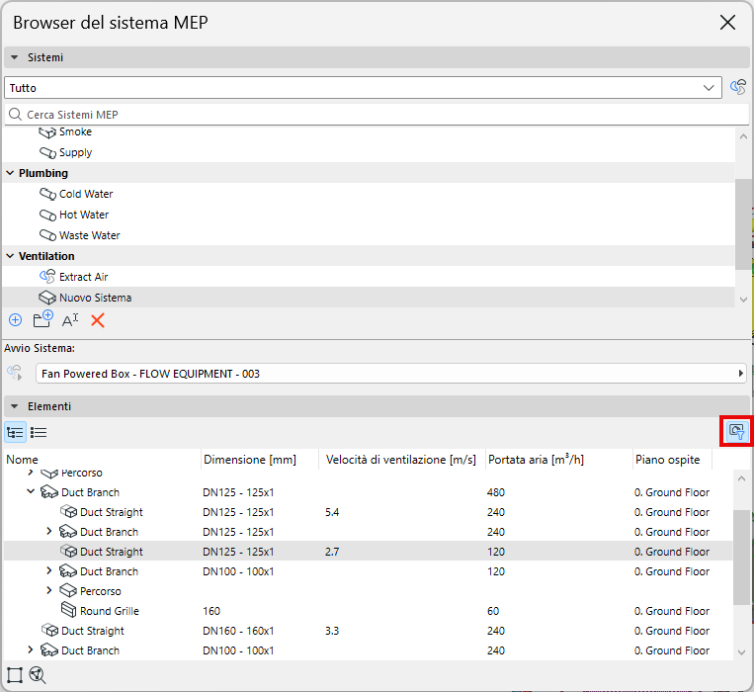
Task: Switch elements to flat list view
Action: (x=39, y=432)
